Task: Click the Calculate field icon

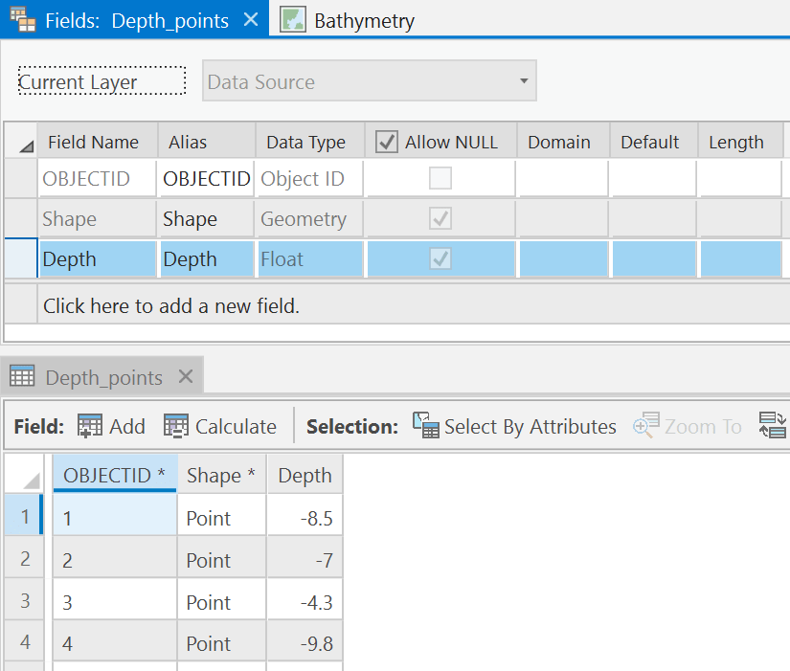Action: pos(177,426)
